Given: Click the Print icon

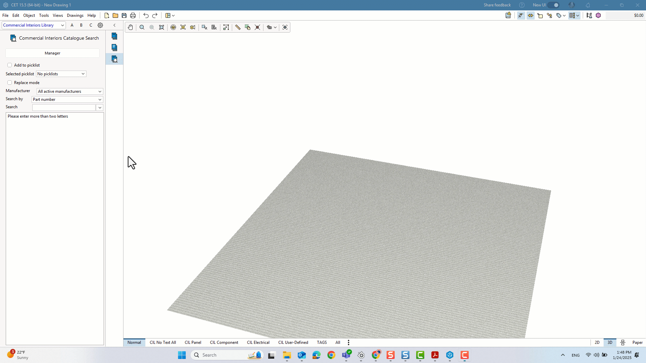Looking at the screenshot, I should point(133,15).
